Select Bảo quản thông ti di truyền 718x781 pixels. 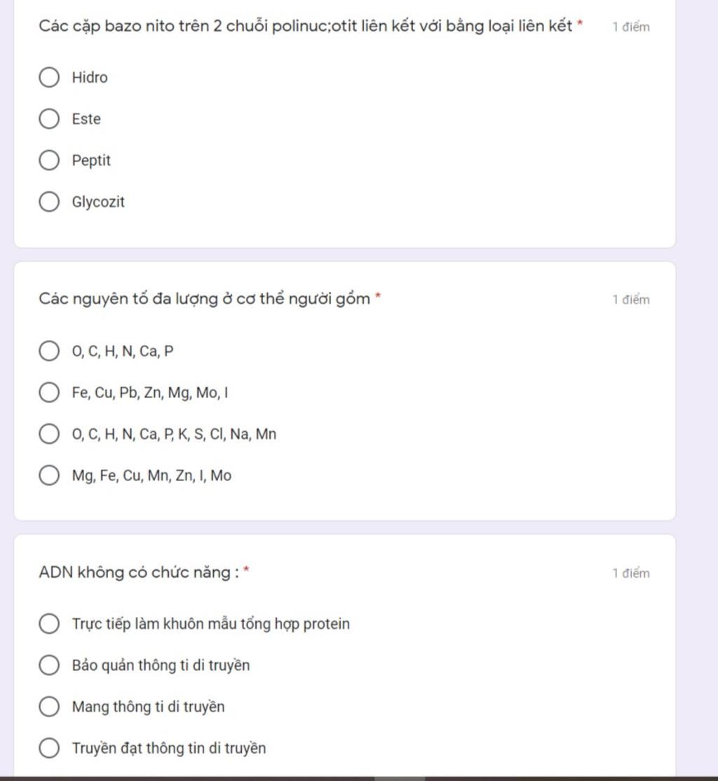click(49, 665)
